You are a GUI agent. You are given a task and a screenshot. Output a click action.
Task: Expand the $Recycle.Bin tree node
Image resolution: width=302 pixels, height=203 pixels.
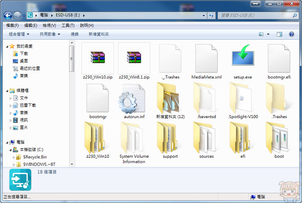(x=14, y=157)
